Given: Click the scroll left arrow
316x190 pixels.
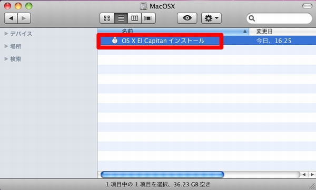Looking at the screenshot, I should click(304, 175).
